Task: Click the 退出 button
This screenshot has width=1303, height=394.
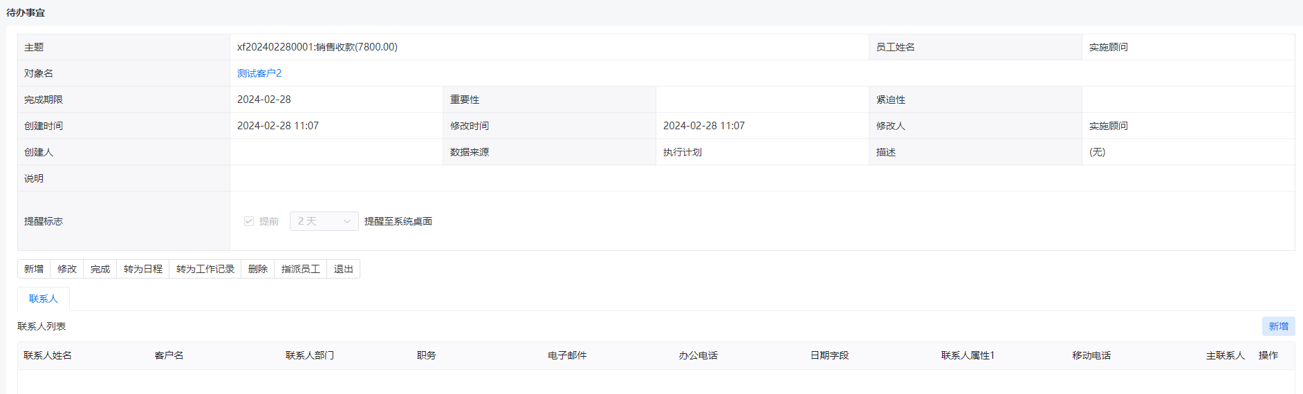Action: pos(343,269)
